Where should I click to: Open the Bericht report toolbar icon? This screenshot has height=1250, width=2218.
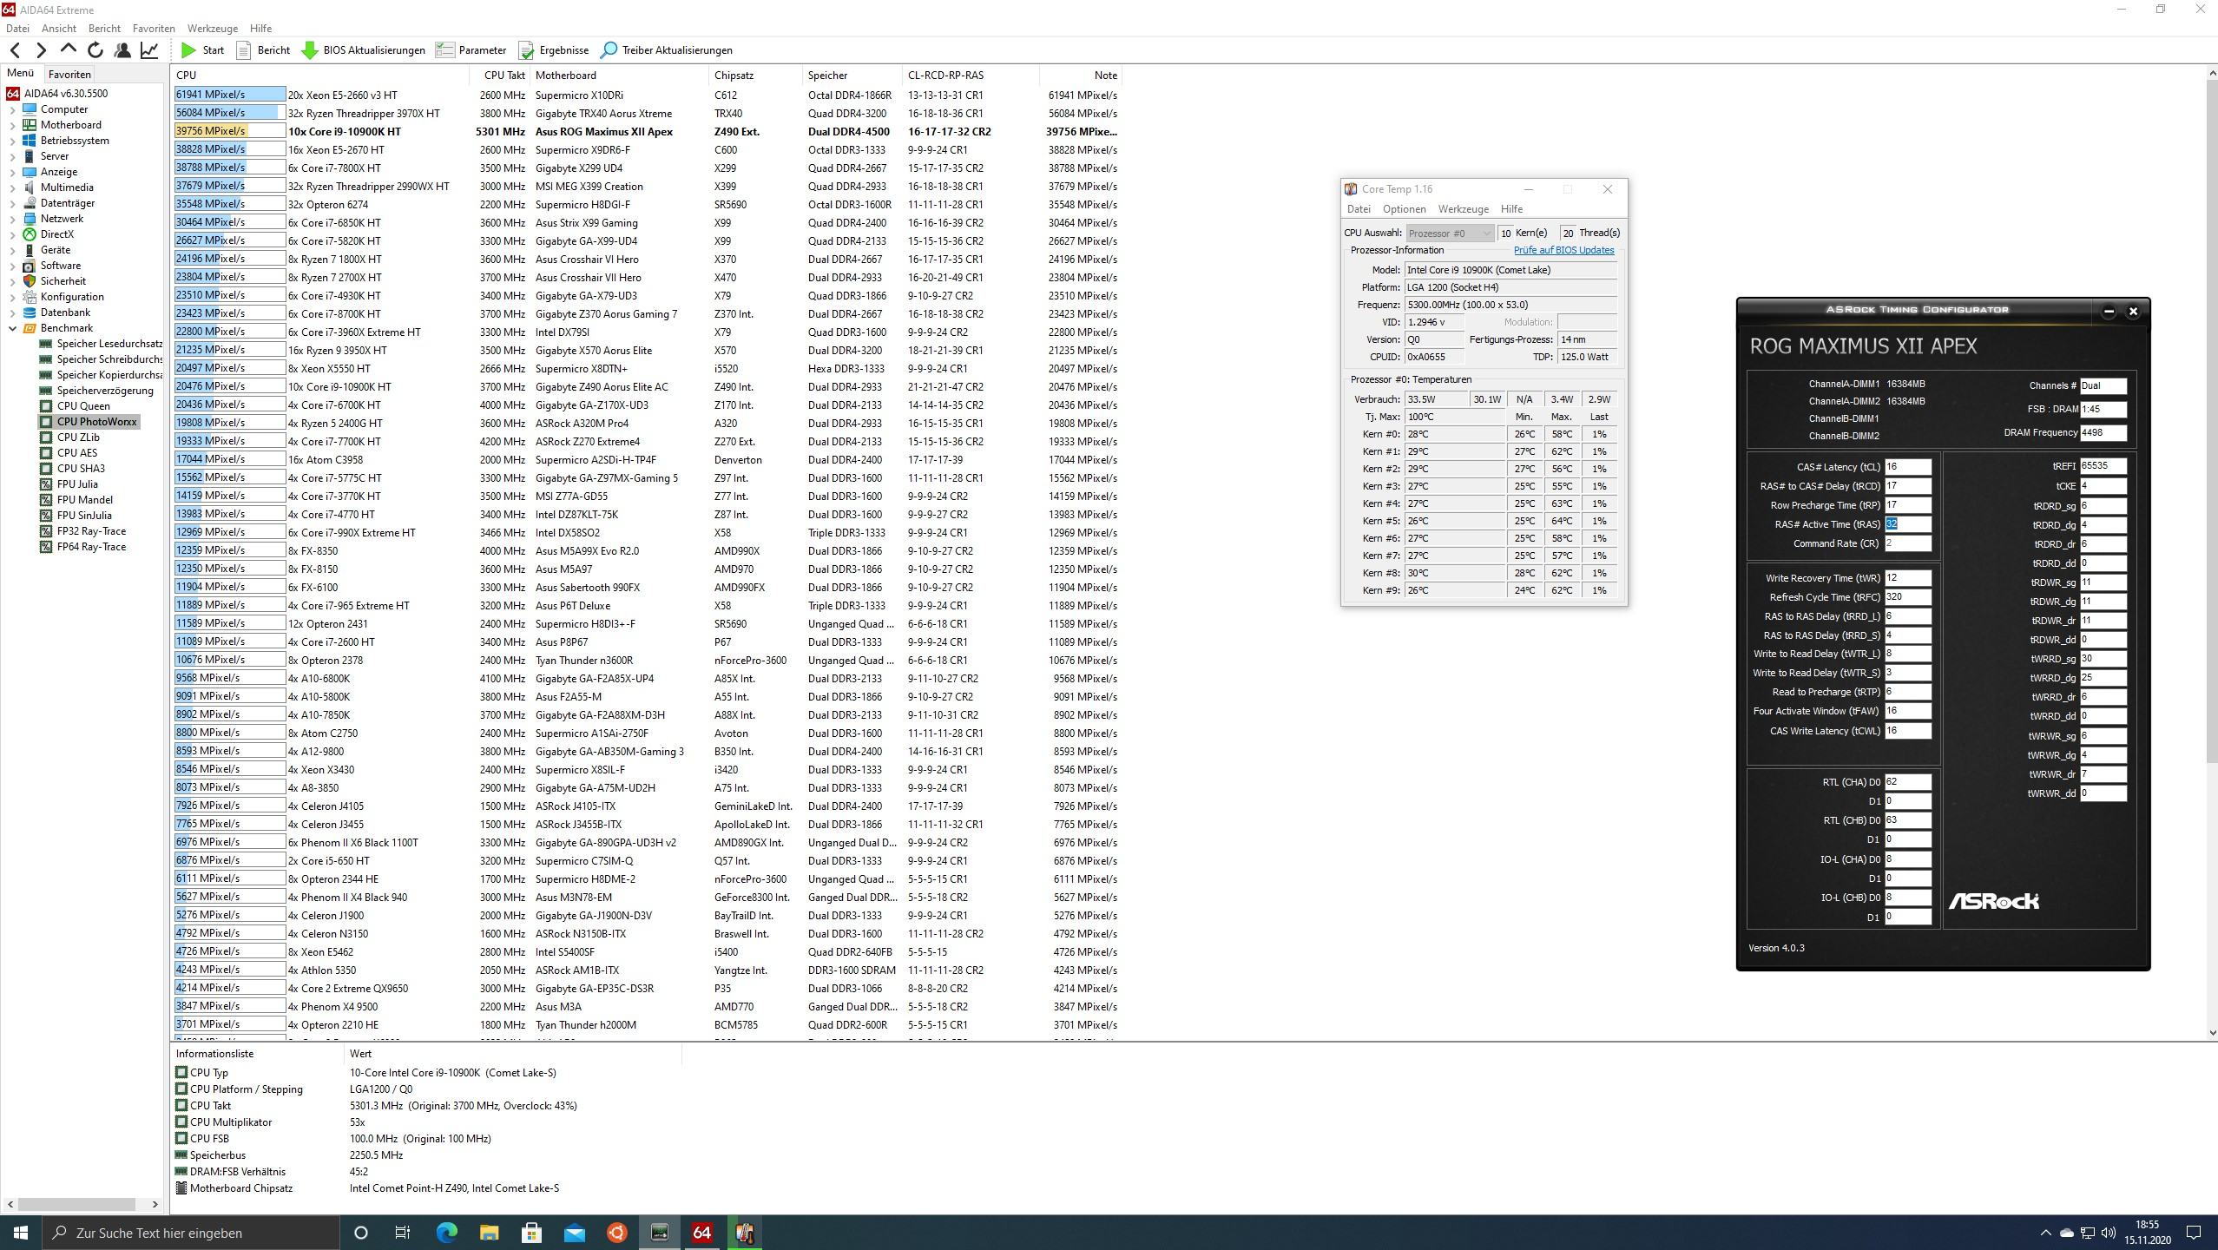tap(244, 50)
